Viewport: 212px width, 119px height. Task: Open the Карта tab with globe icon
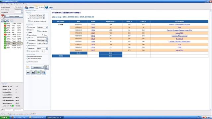click(49, 7)
